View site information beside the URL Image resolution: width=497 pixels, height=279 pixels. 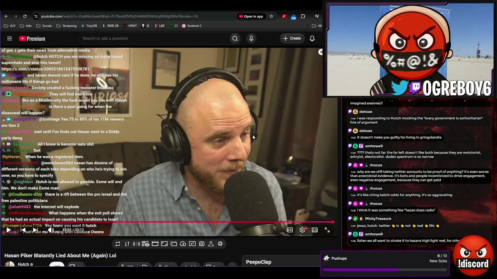pos(36,16)
